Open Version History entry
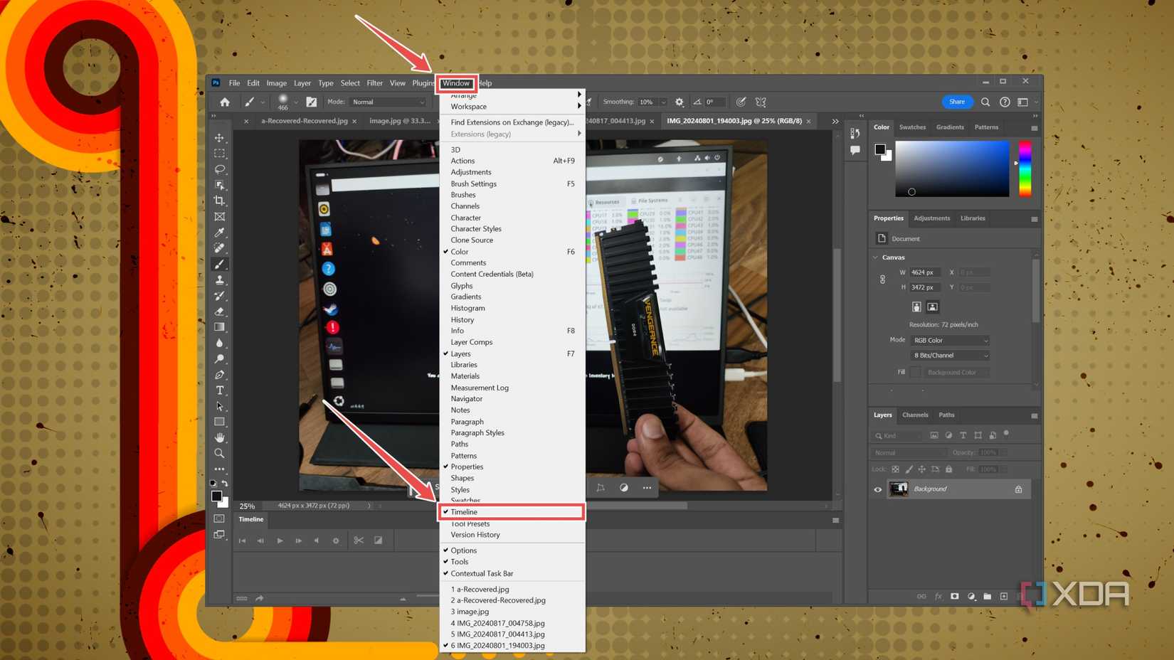Viewport: 1174px width, 660px height. click(x=512, y=535)
